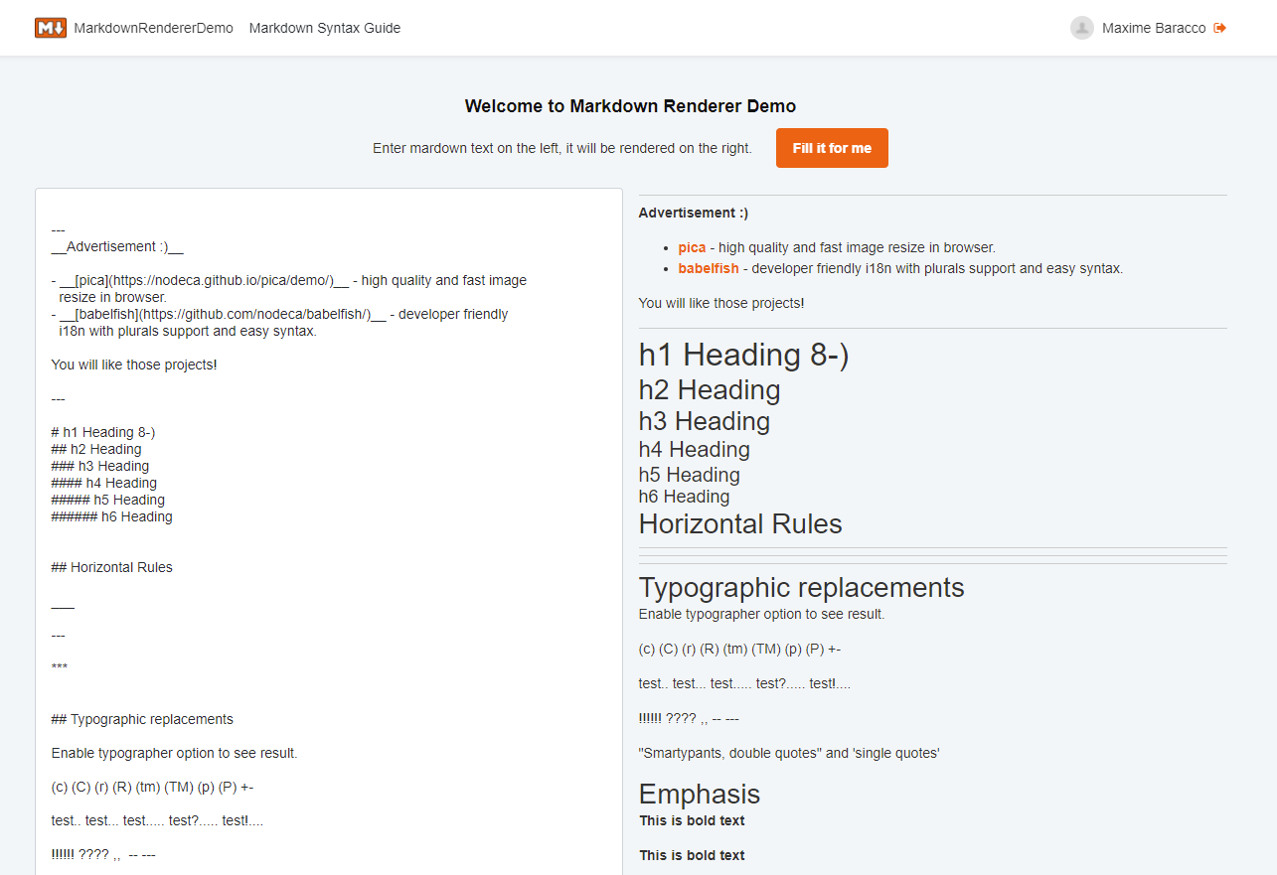The height and width of the screenshot is (875, 1277).
Task: Click inside the markdown text editor
Action: 329,531
